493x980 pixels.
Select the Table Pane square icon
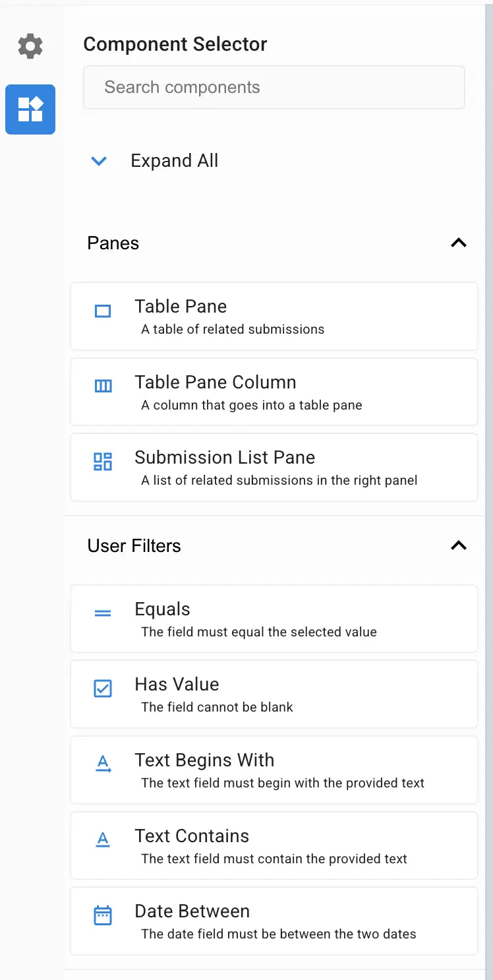pyautogui.click(x=103, y=311)
